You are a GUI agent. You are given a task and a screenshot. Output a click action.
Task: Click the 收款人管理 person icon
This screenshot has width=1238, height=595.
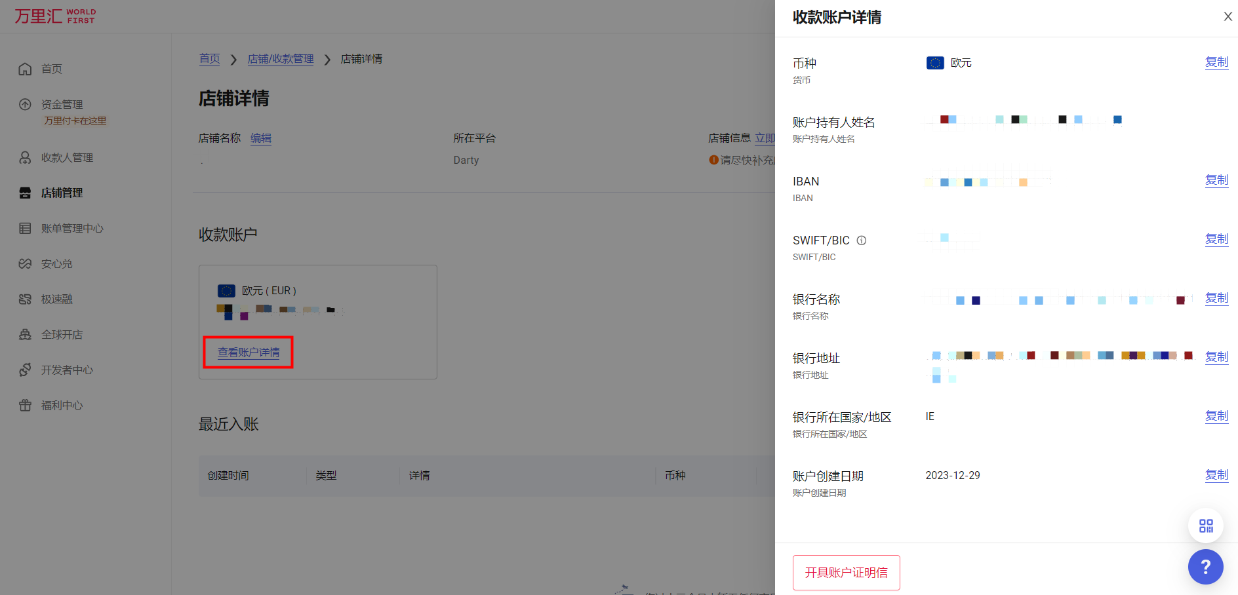(25, 157)
